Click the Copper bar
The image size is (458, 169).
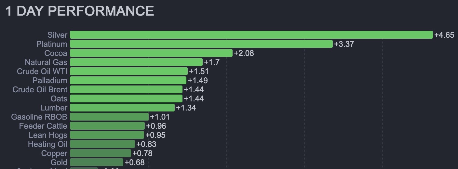click(x=100, y=153)
